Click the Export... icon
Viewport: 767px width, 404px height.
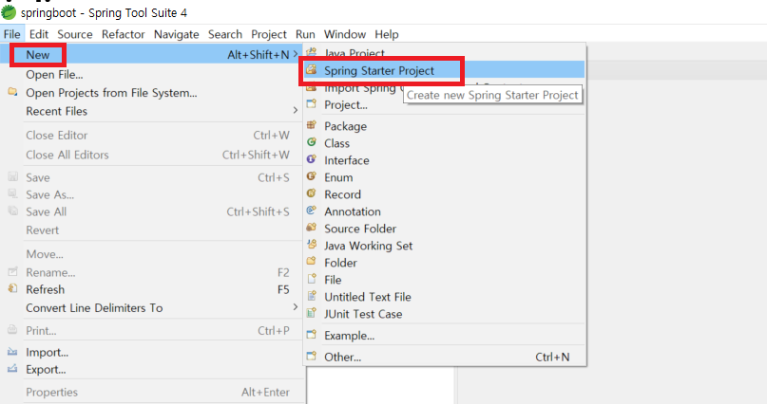[x=12, y=369]
